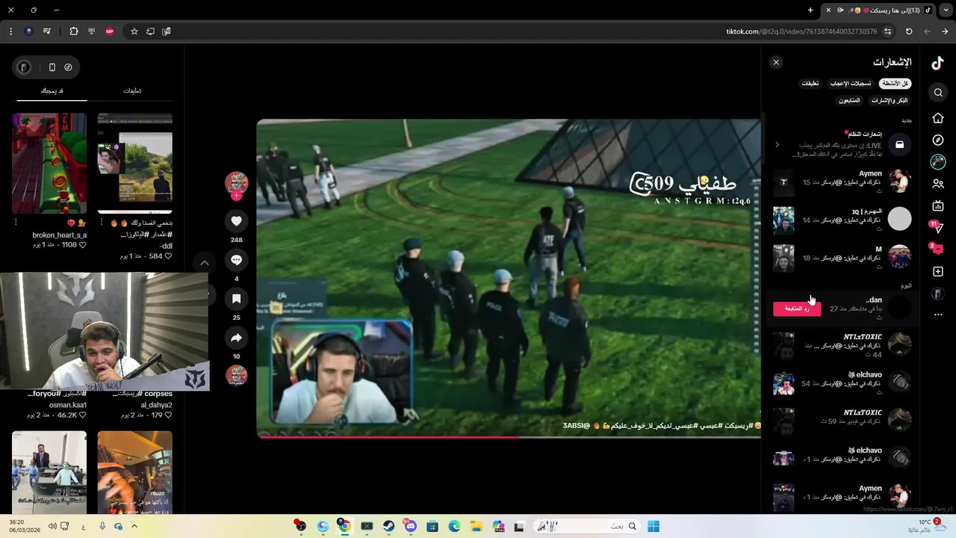Viewport: 956px width, 538px height.
Task: Close the notifications panel
Action: pos(776,63)
